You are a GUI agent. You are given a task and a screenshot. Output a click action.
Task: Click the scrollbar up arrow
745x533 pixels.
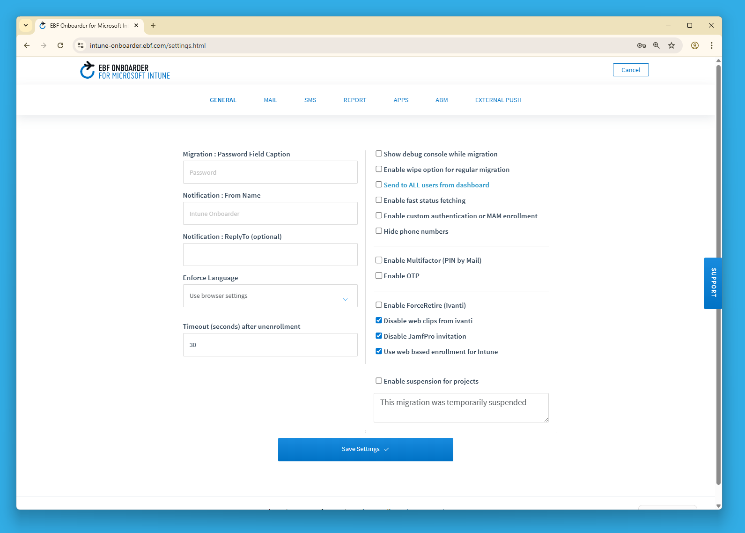click(x=718, y=60)
